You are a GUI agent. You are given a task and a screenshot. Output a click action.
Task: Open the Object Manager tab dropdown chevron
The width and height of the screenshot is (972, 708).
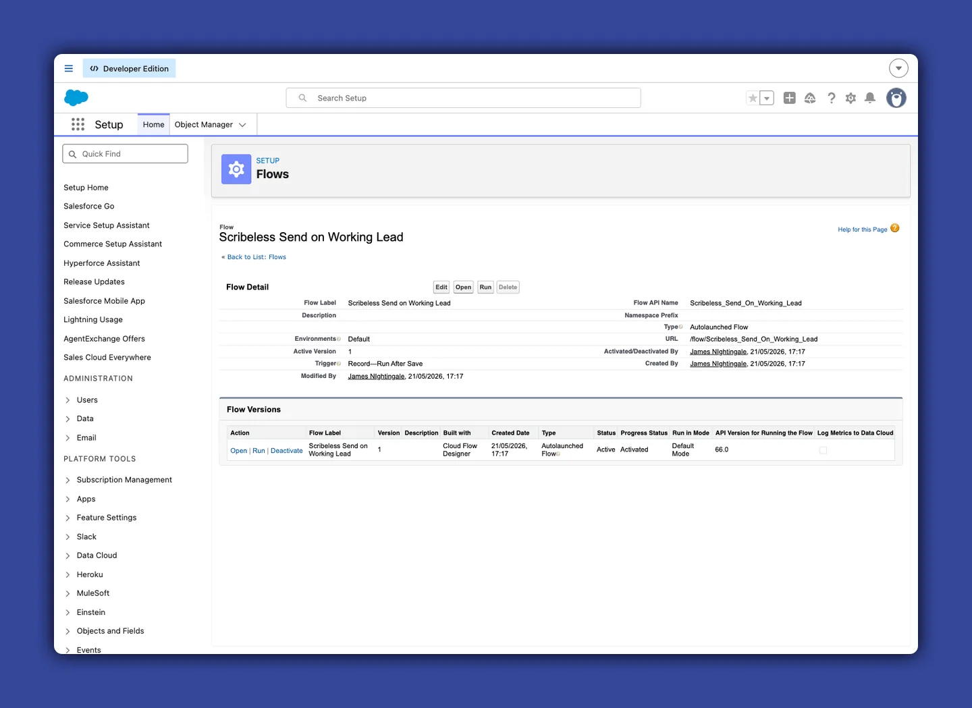[x=242, y=125]
